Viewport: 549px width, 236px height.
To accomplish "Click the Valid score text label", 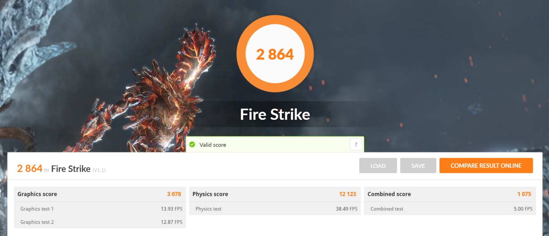I will point(213,145).
